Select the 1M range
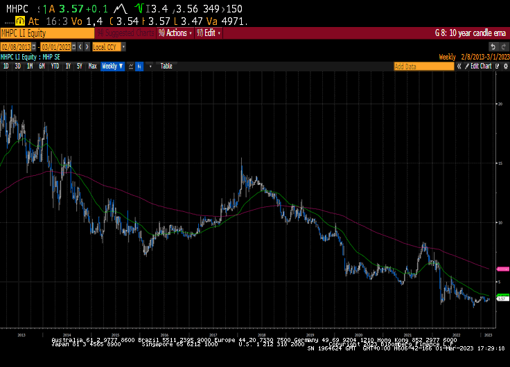This screenshot has height=367, width=510. 30,66
